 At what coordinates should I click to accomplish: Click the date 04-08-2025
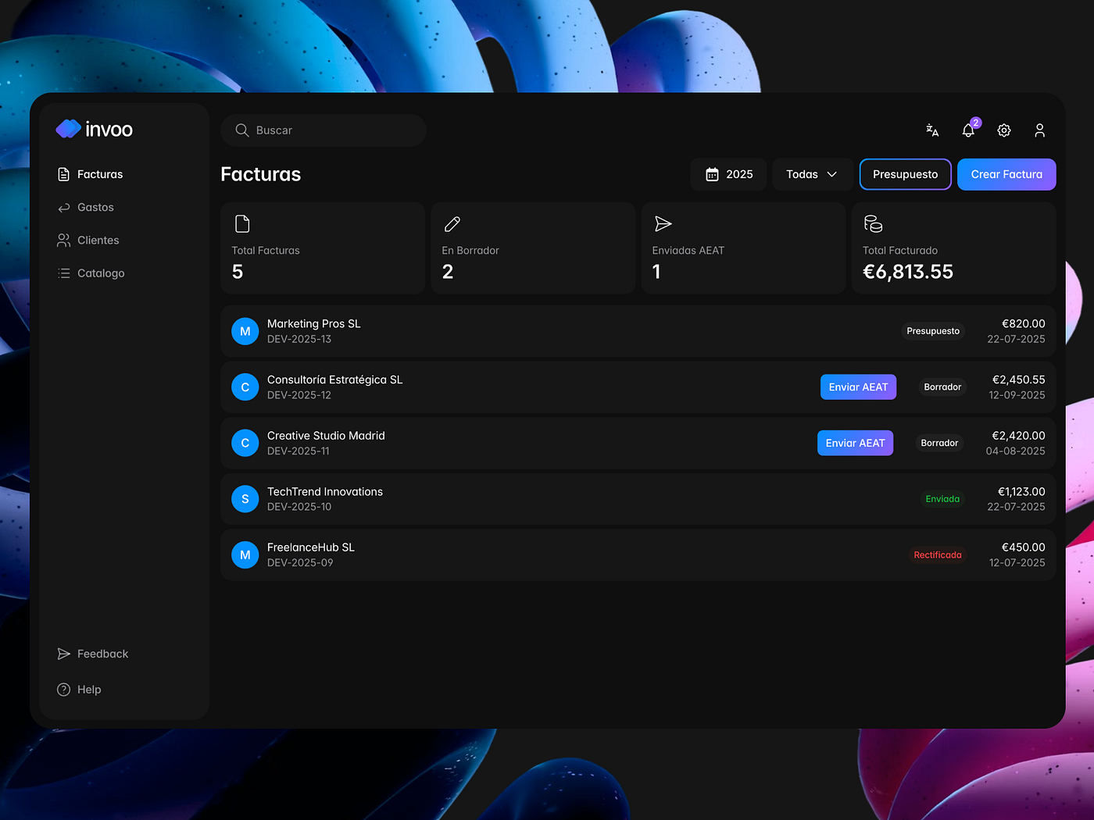coord(1016,451)
